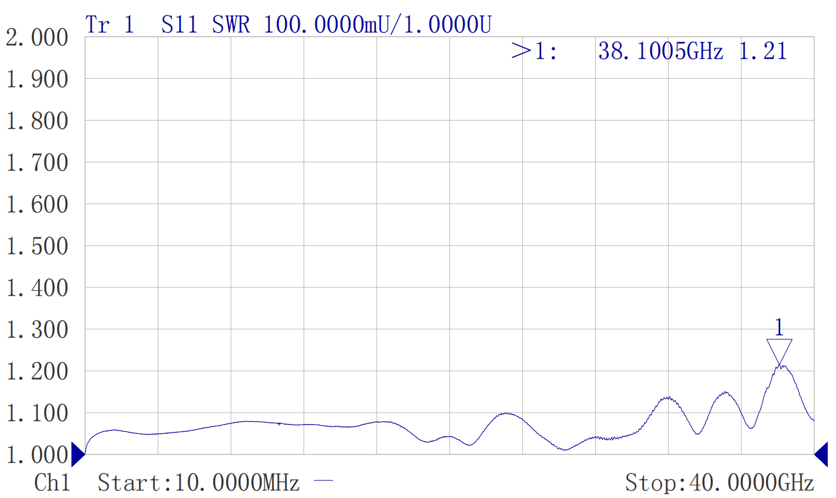Click the 1.500 Y-axis scale label
Screen dimensions: 836x498
click(x=37, y=246)
